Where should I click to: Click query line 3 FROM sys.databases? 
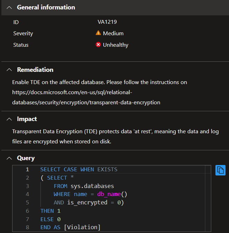pos(84,186)
